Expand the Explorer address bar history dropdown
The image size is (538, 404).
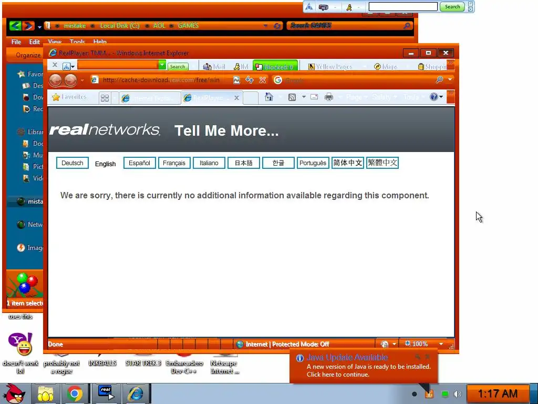tap(265, 26)
